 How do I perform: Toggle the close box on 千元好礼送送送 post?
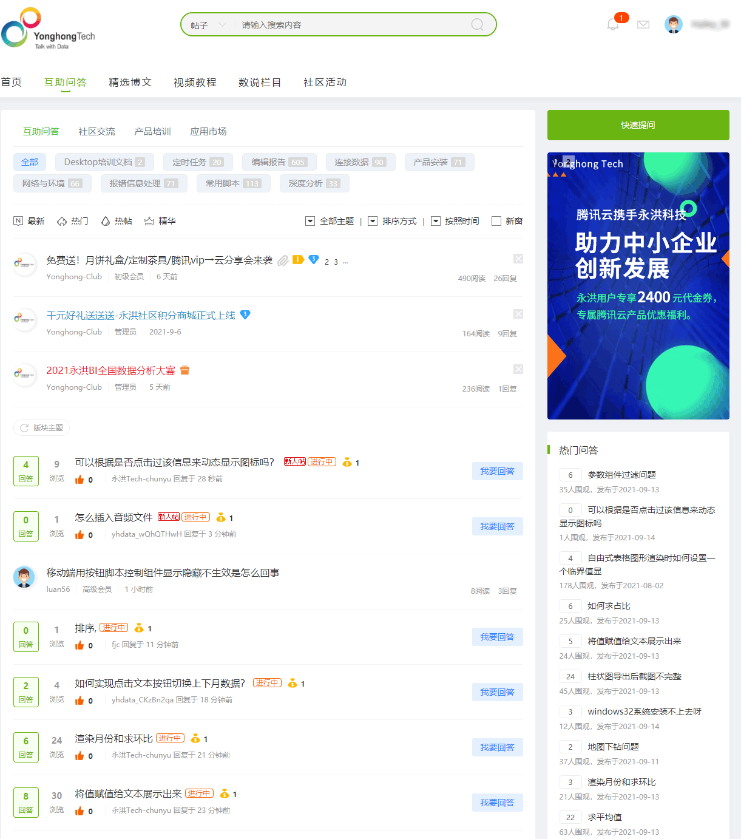[x=518, y=314]
